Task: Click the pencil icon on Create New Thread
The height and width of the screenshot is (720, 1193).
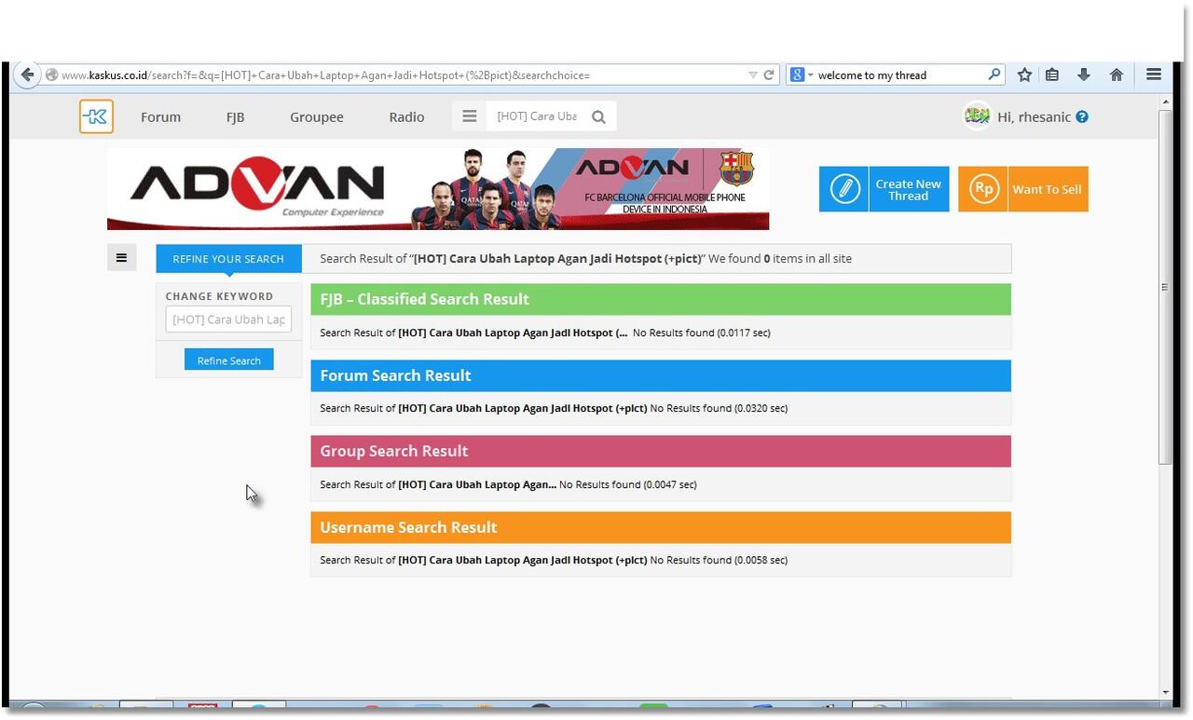Action: (843, 189)
